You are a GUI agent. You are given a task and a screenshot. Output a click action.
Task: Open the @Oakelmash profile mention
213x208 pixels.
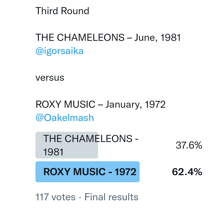click(x=64, y=118)
